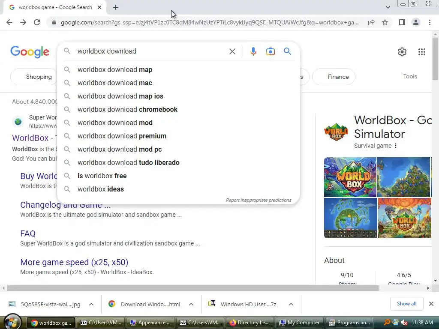
Task: Switch to Appearance taskbar window
Action: pyautogui.click(x=150, y=323)
